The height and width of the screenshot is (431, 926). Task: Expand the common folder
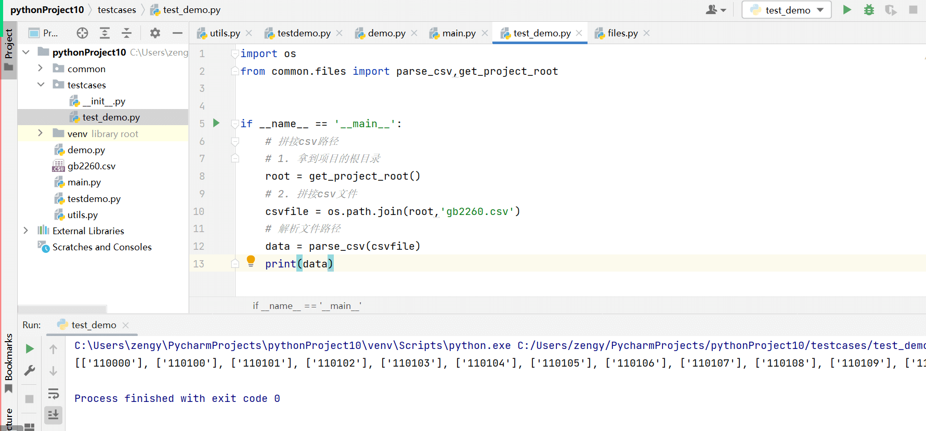41,69
